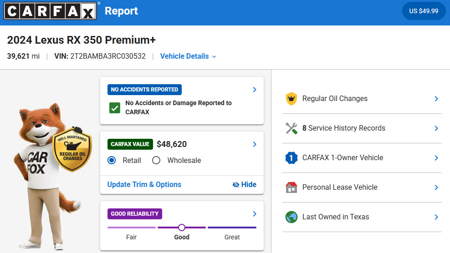450x253 pixels.
Task: Expand the No Accidents Reported chevron
Action: pos(255,90)
